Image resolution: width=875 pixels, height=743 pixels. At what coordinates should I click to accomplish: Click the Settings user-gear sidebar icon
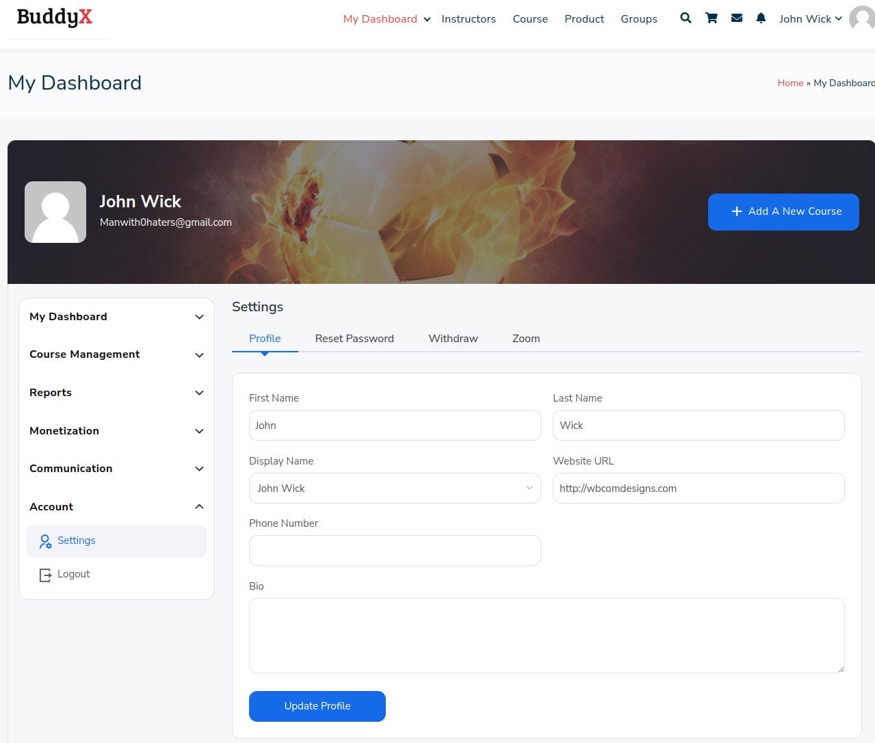click(x=45, y=541)
